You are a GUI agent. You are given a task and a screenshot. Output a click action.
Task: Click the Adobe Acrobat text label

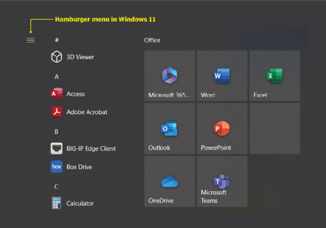point(87,112)
